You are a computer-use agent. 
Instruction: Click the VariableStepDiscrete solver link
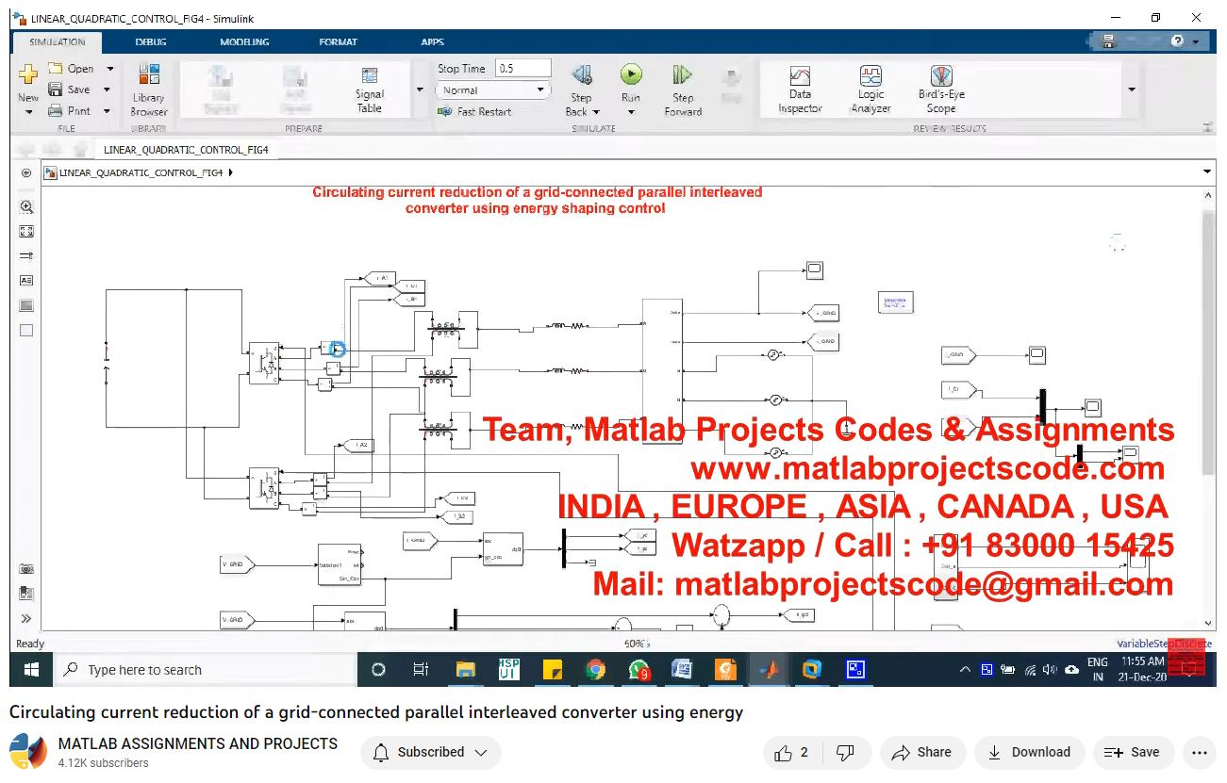click(1164, 644)
